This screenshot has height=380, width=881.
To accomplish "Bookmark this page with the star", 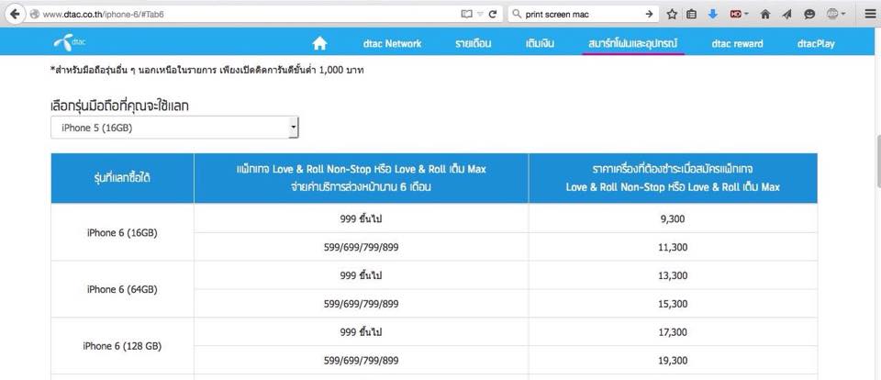I will tap(672, 15).
